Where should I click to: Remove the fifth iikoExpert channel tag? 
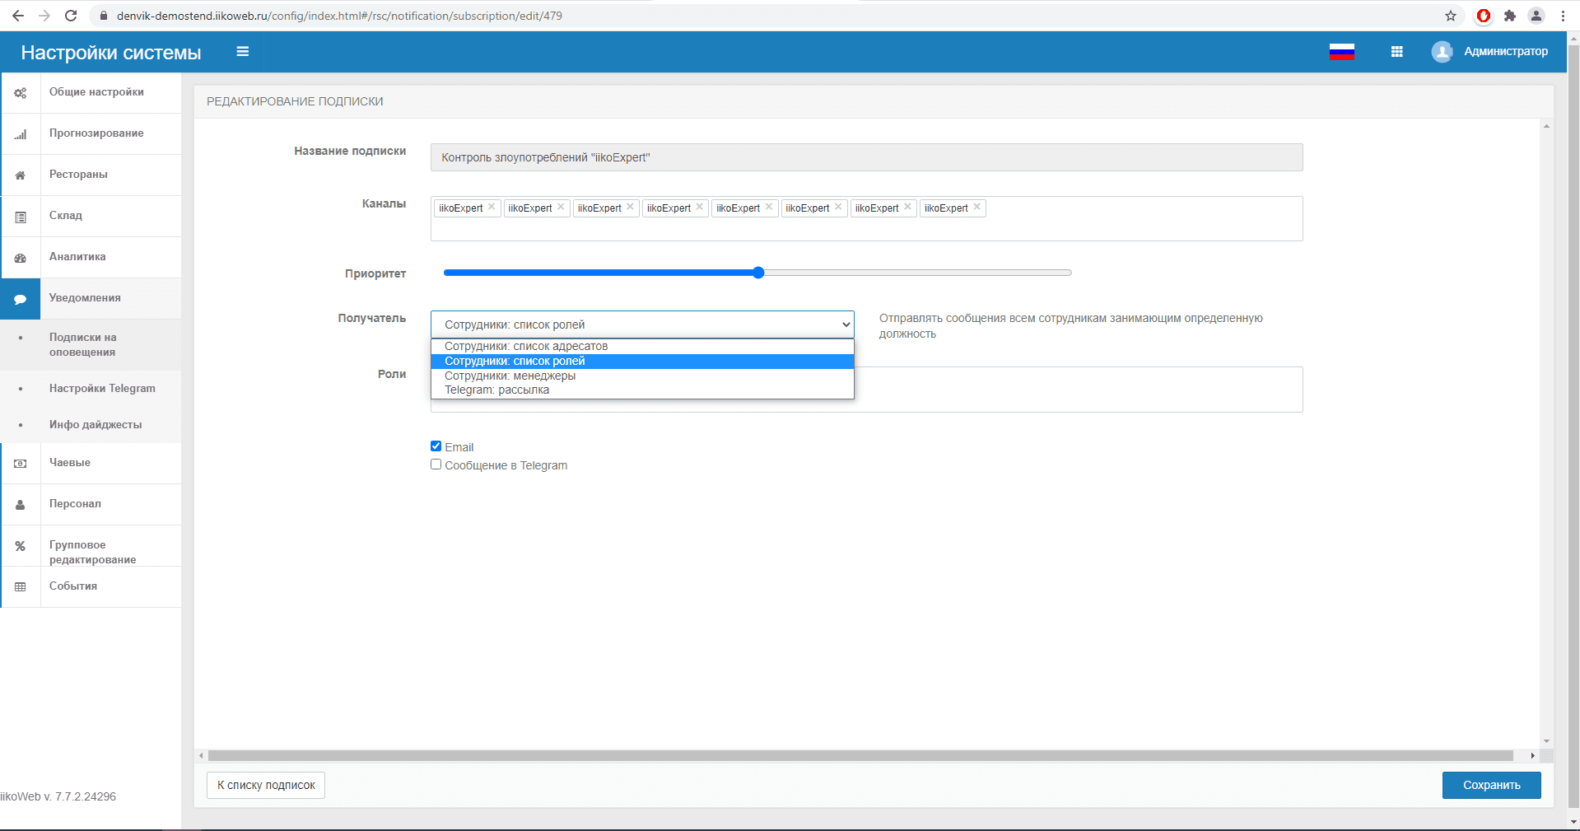click(x=769, y=207)
